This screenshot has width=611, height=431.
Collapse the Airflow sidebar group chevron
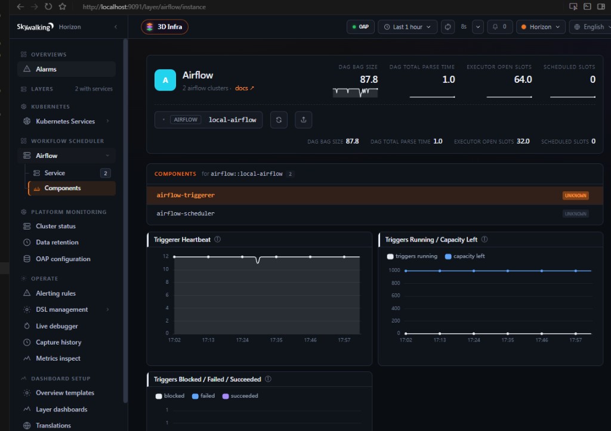tap(107, 156)
